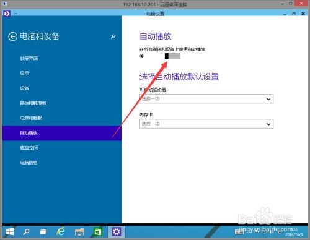This screenshot has width=310, height=240.
Task: Select 显示 in the sidebar
Action: [24, 74]
